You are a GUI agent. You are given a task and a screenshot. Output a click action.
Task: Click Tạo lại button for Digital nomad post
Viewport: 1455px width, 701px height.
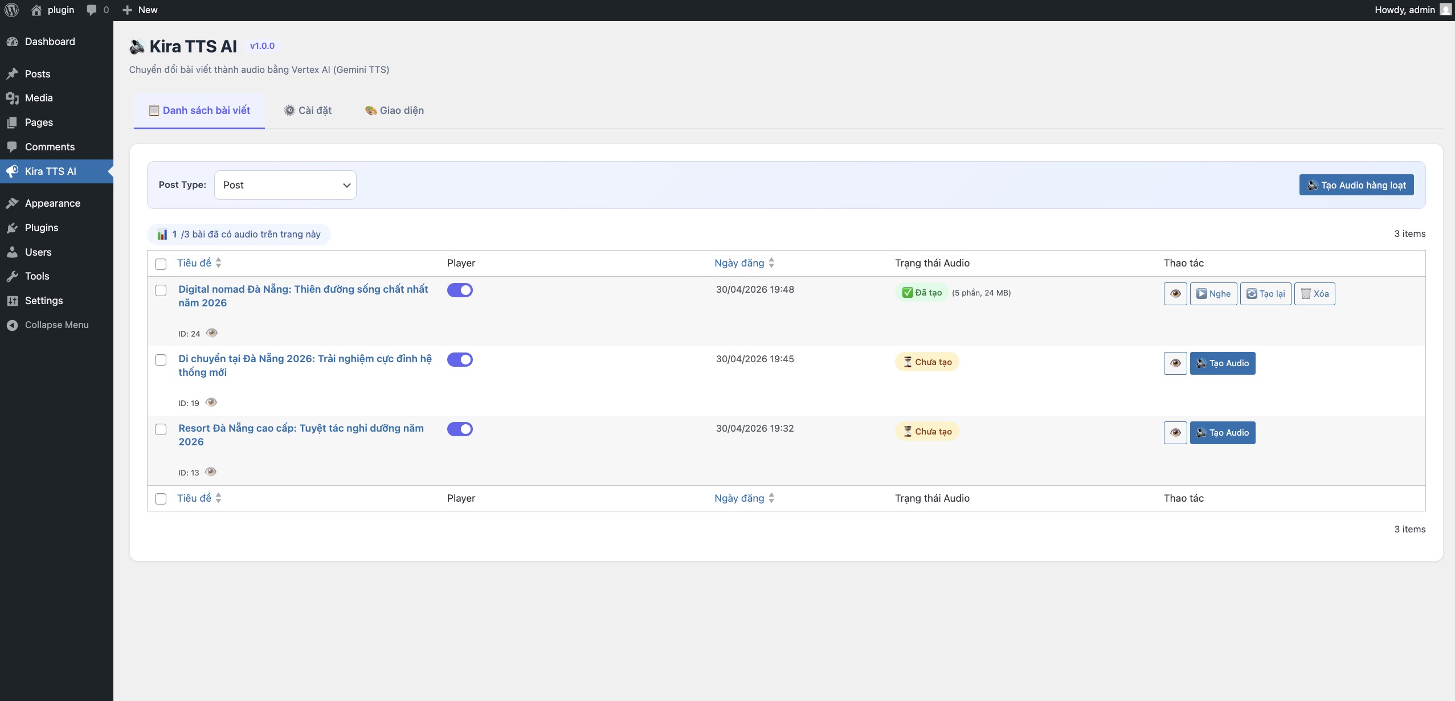[1265, 294]
